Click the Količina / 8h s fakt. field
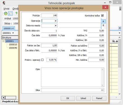The width and height of the screenshot is (123, 105). pos(96,55)
